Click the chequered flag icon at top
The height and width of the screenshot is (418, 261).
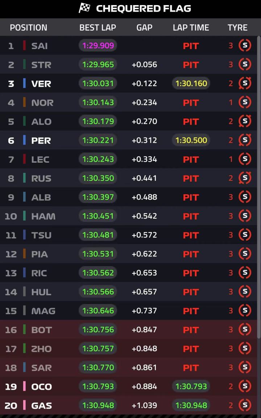[x=84, y=8]
